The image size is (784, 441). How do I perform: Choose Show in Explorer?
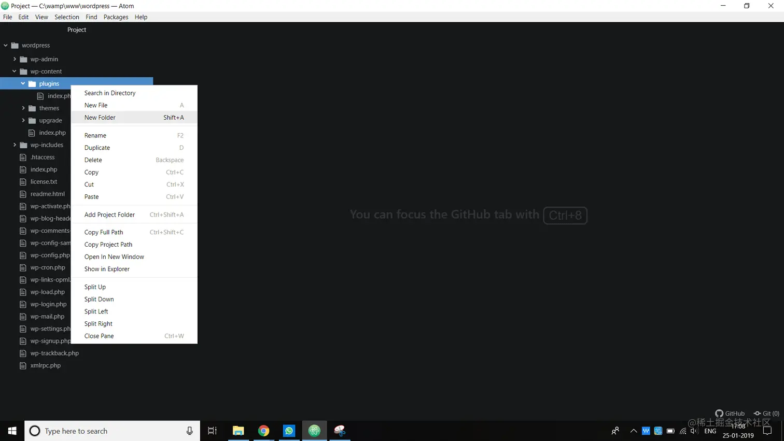(x=134, y=269)
